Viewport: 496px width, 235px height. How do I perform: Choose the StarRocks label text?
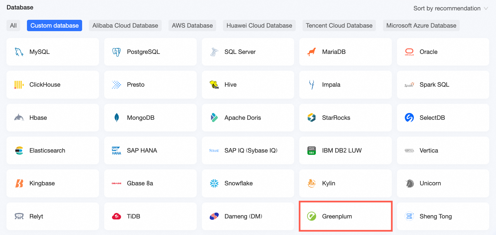click(x=336, y=117)
